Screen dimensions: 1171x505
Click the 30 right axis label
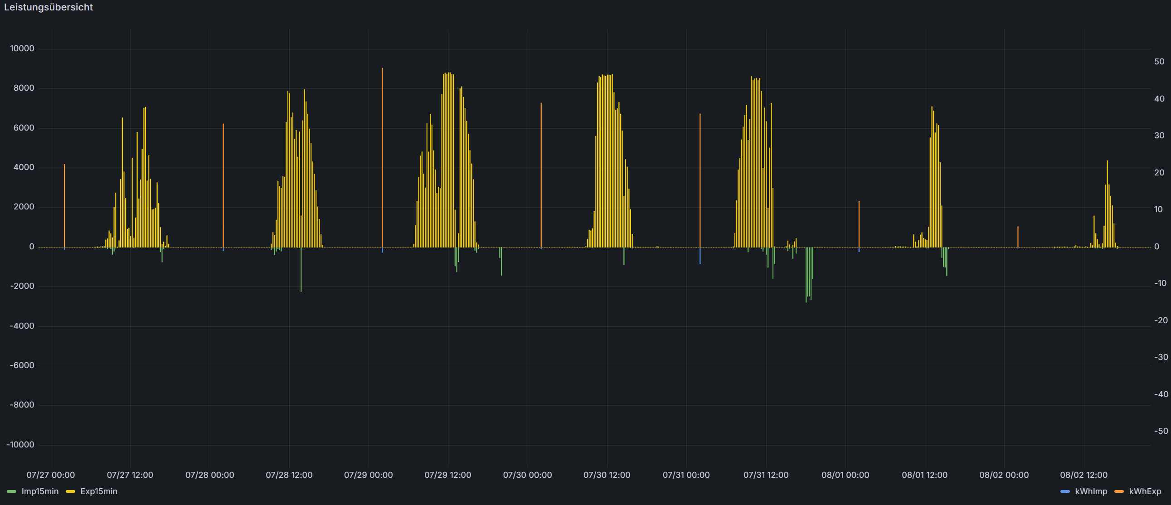tap(1159, 136)
